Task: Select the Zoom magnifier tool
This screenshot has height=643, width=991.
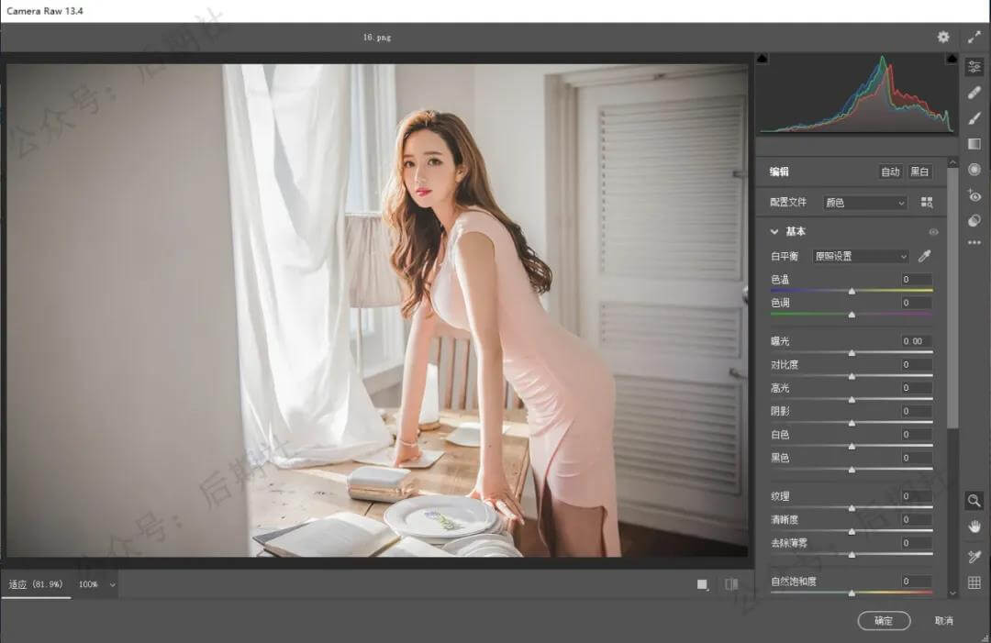Action: click(974, 501)
